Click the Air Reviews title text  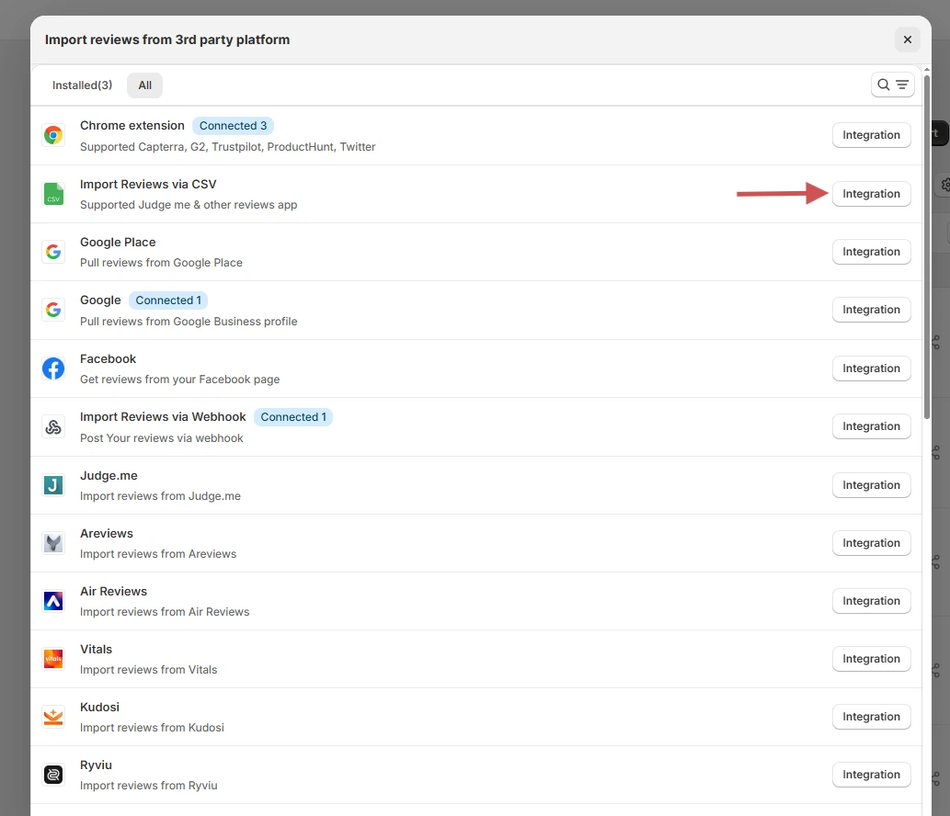113,592
